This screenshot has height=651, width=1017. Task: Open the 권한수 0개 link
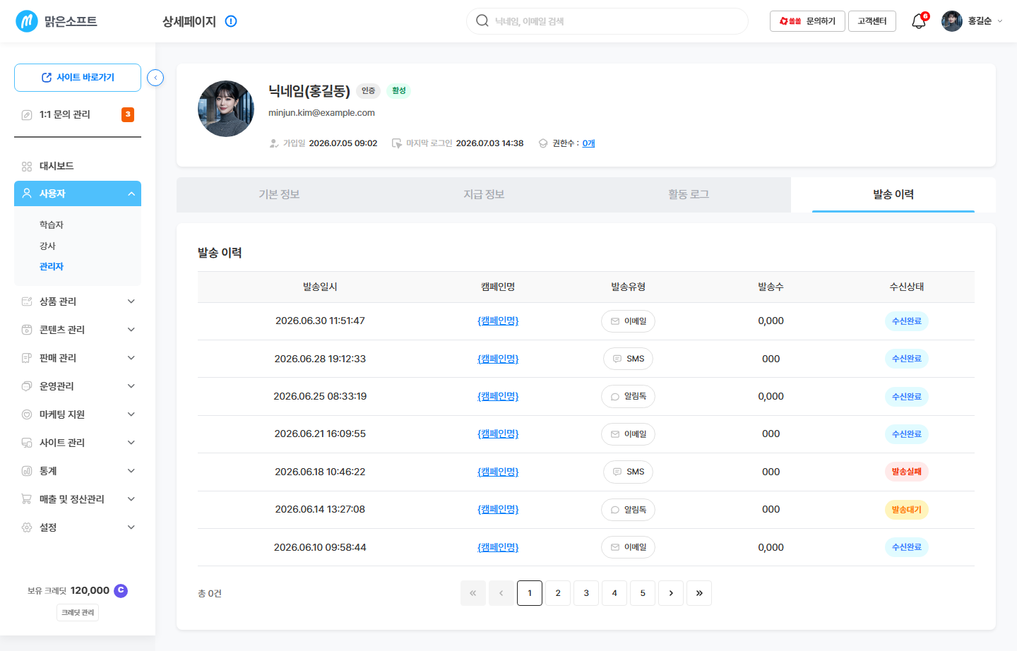point(588,143)
